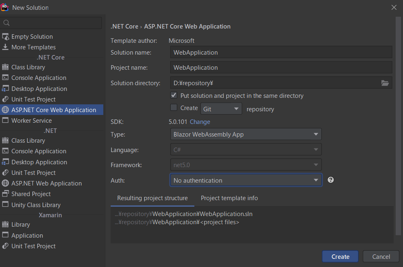
Task: Enable the Create repository checkbox
Action: click(x=174, y=108)
